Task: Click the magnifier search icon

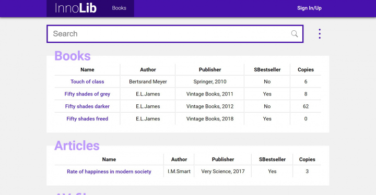Action: (295, 34)
